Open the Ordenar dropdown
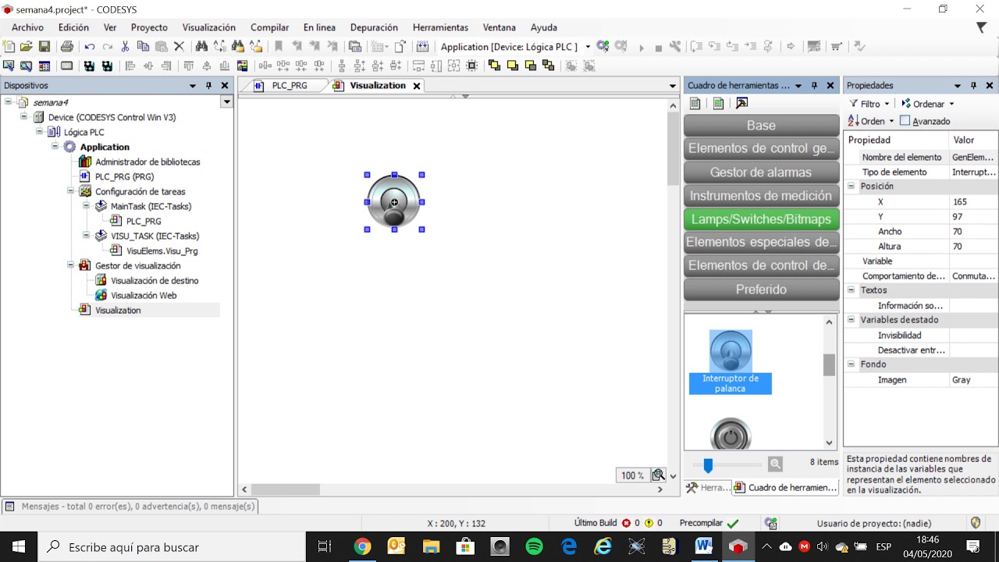 [x=928, y=104]
